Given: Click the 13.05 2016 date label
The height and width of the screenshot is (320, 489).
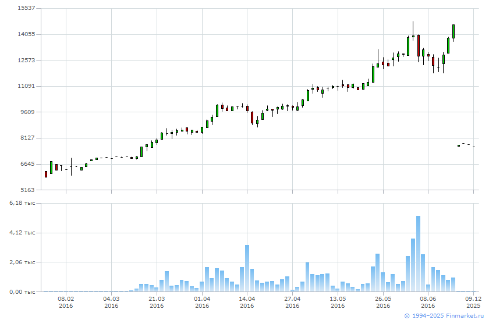Looking at the screenshot, I should [338, 301].
